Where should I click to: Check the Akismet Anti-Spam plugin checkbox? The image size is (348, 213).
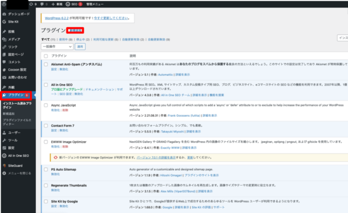[46, 64]
